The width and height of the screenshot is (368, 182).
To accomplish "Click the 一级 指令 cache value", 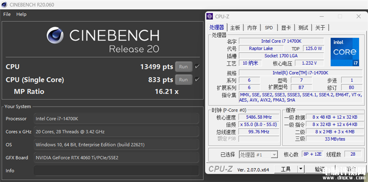I will click(335, 124).
